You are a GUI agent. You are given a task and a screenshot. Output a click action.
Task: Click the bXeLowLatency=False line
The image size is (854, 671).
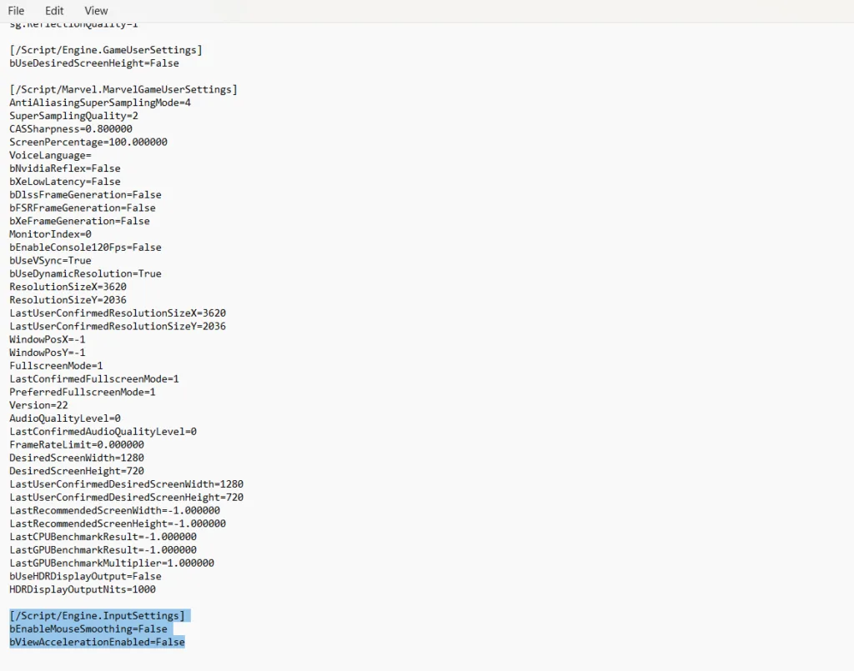pos(65,182)
